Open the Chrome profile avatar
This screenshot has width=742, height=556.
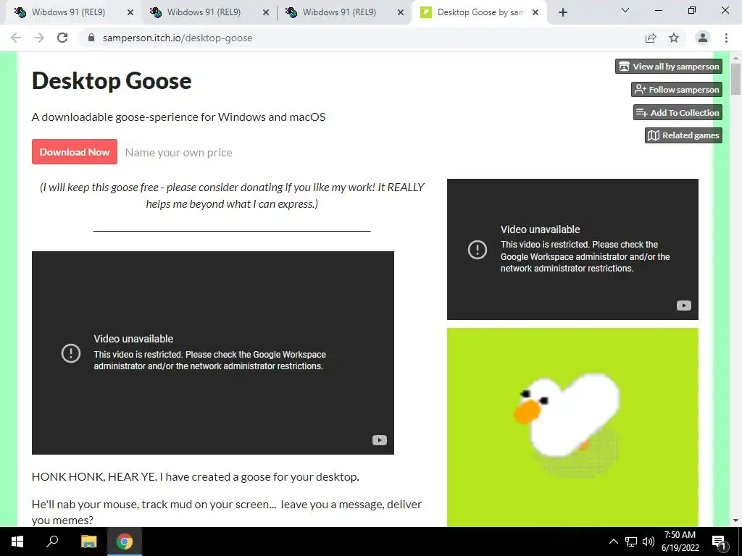pyautogui.click(x=703, y=38)
